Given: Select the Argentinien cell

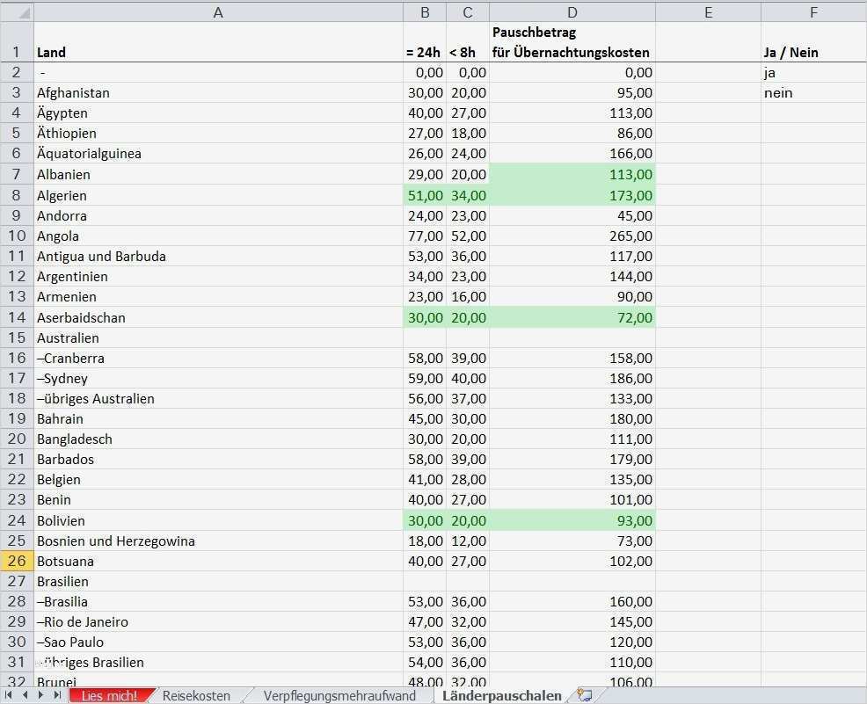Looking at the screenshot, I should (x=218, y=276).
